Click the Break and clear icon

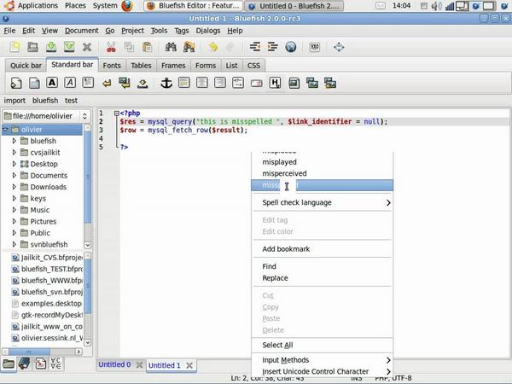click(125, 83)
